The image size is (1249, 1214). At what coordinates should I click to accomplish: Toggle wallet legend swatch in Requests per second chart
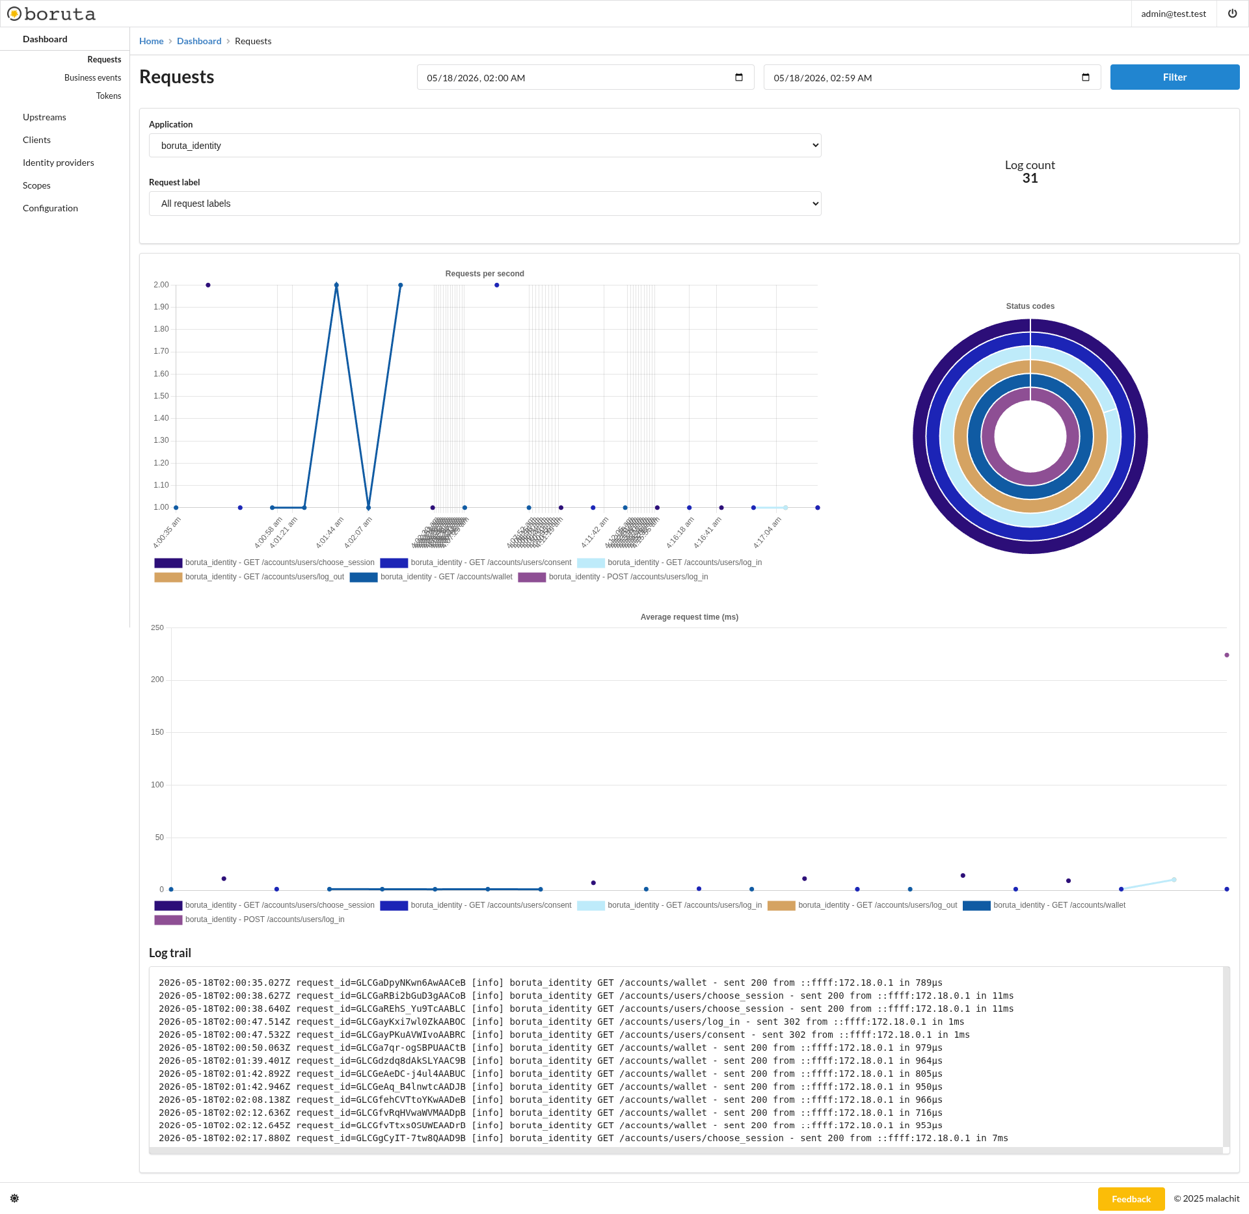coord(363,577)
